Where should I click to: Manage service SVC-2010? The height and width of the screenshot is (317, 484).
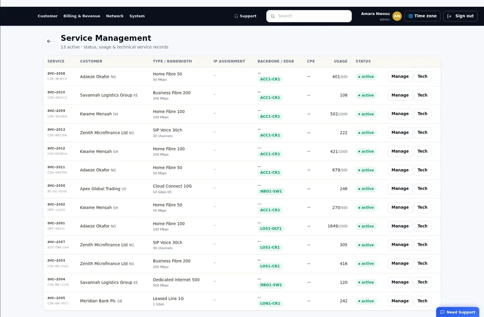pyautogui.click(x=400, y=95)
